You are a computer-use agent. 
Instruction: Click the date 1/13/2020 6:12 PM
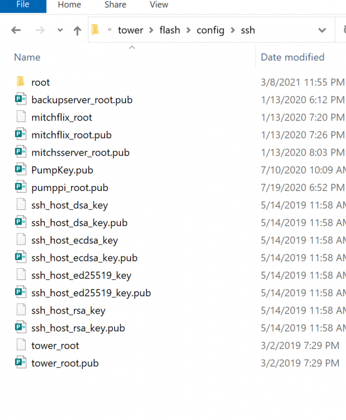[x=303, y=100]
